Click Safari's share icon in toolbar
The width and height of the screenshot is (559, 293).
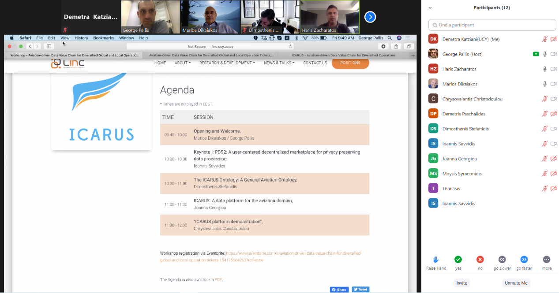point(396,46)
